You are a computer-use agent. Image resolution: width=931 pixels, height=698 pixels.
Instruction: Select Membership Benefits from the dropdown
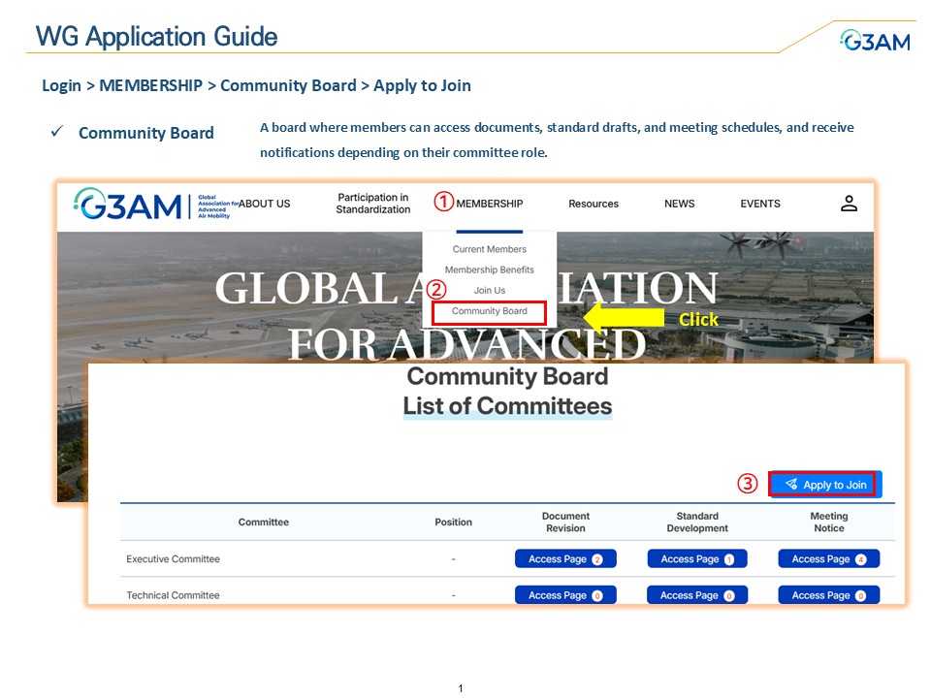point(489,270)
